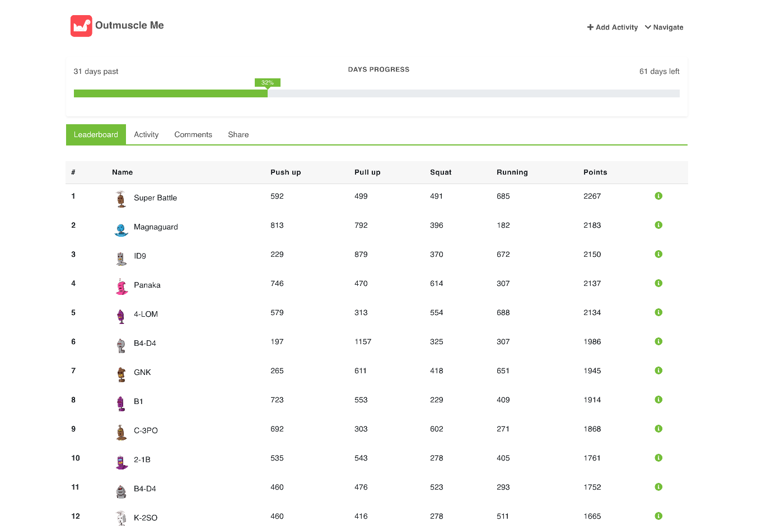Open Super Battle player name link
Image resolution: width=757 pixels, height=526 pixels.
pos(155,198)
